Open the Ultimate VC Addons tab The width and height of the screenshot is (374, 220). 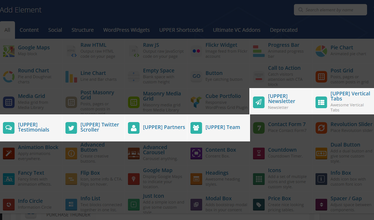click(x=237, y=30)
